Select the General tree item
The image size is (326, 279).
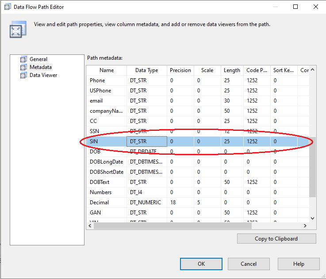(x=38, y=59)
